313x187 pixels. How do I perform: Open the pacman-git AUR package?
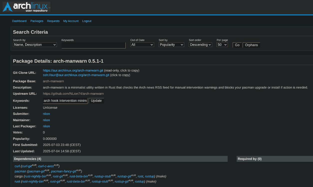point(36,172)
